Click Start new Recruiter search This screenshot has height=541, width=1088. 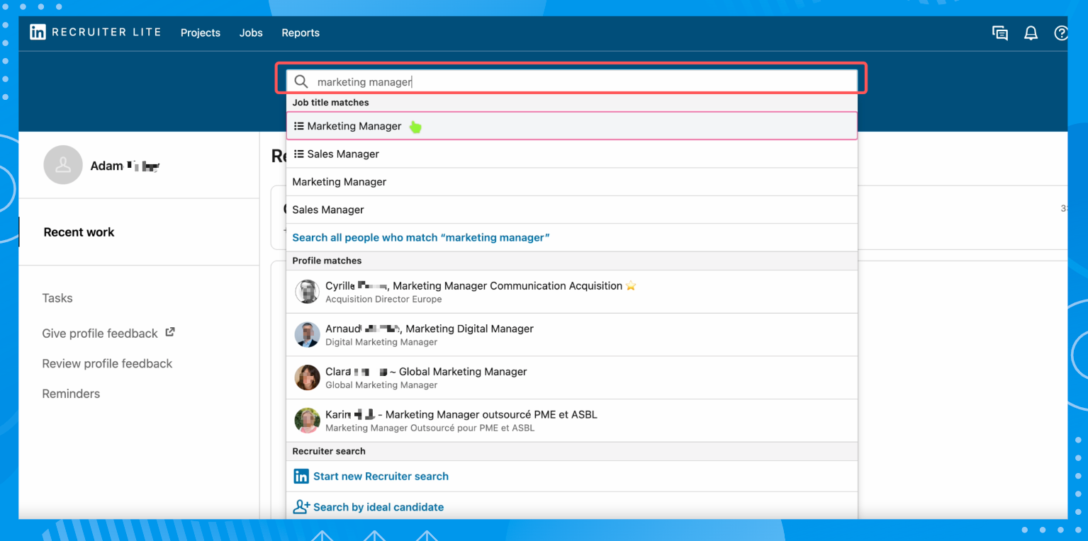(381, 476)
